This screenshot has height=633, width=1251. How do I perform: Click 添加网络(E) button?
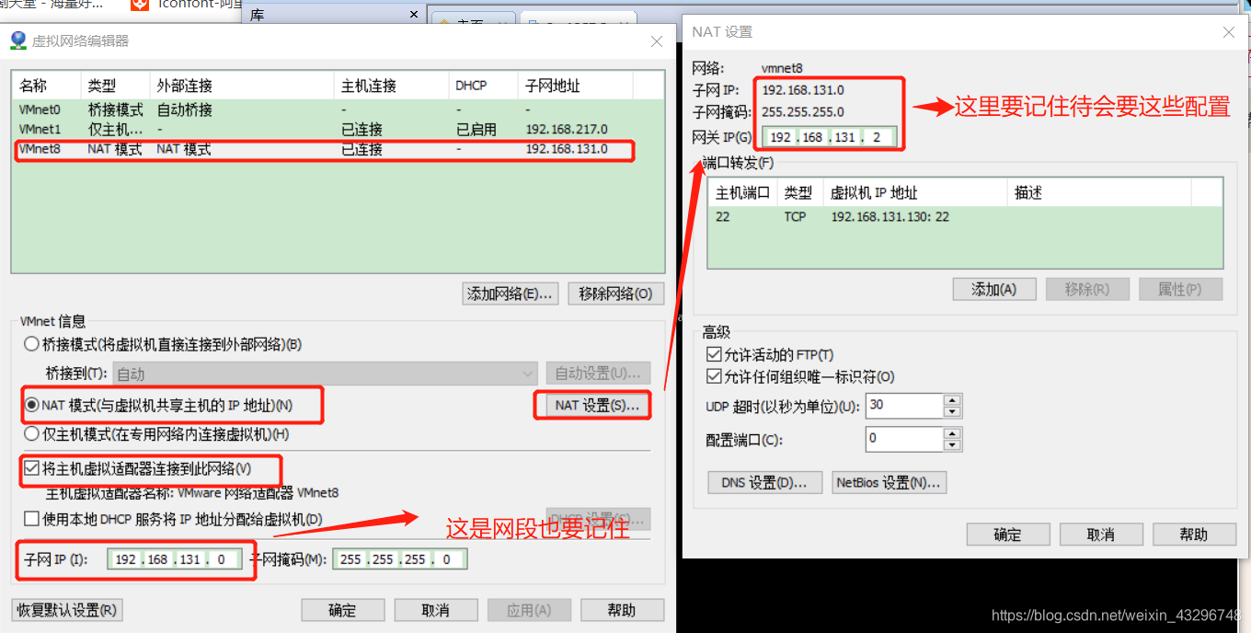[x=511, y=293]
